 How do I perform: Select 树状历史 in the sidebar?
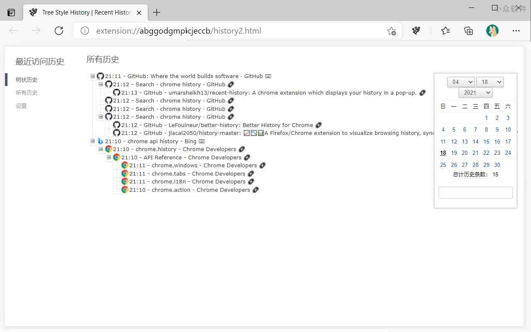click(x=27, y=80)
